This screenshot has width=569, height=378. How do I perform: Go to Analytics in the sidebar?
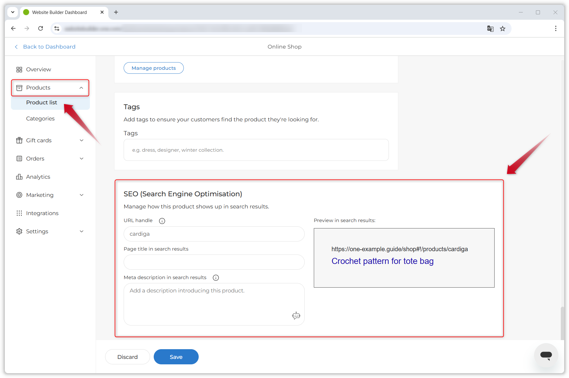(x=38, y=177)
